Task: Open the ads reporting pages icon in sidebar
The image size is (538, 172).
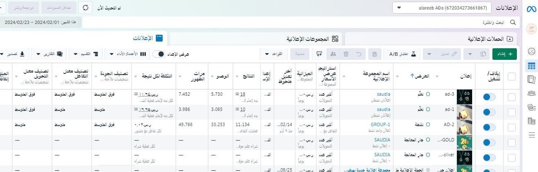Action: [531, 79]
